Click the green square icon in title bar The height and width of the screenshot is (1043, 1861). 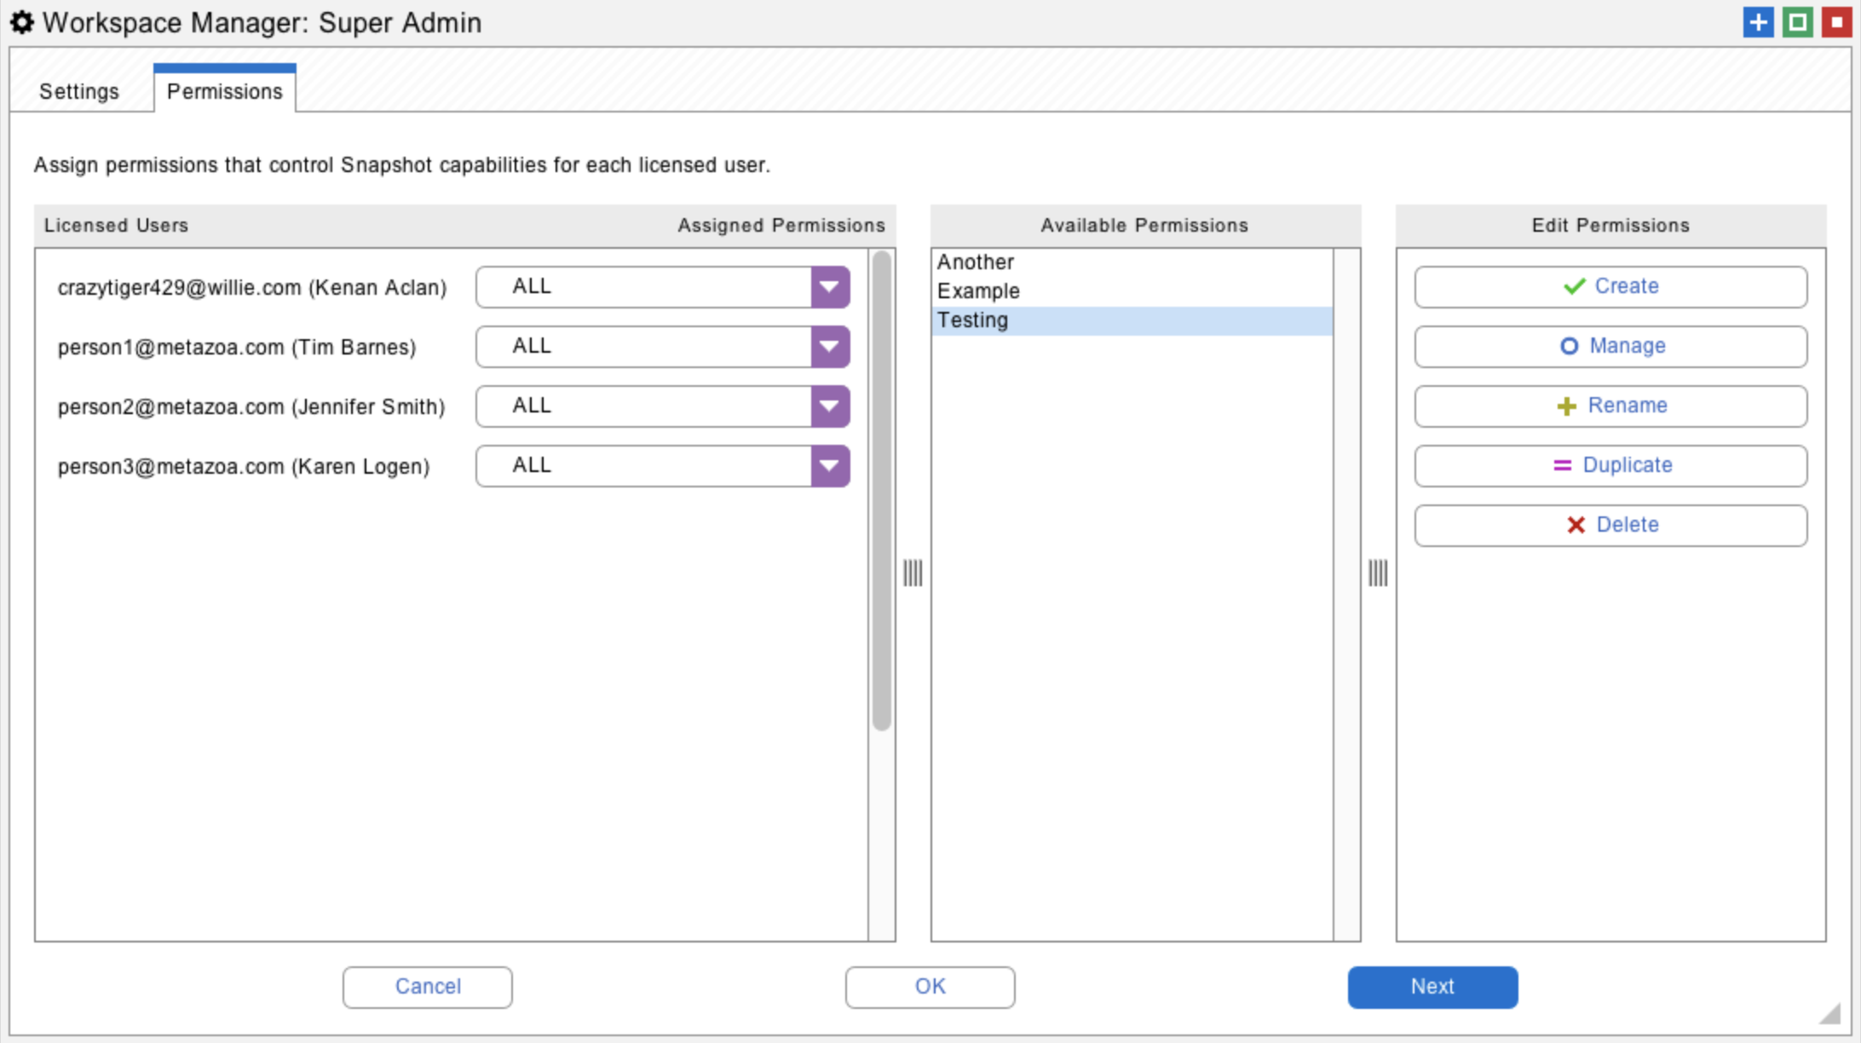(x=1797, y=22)
